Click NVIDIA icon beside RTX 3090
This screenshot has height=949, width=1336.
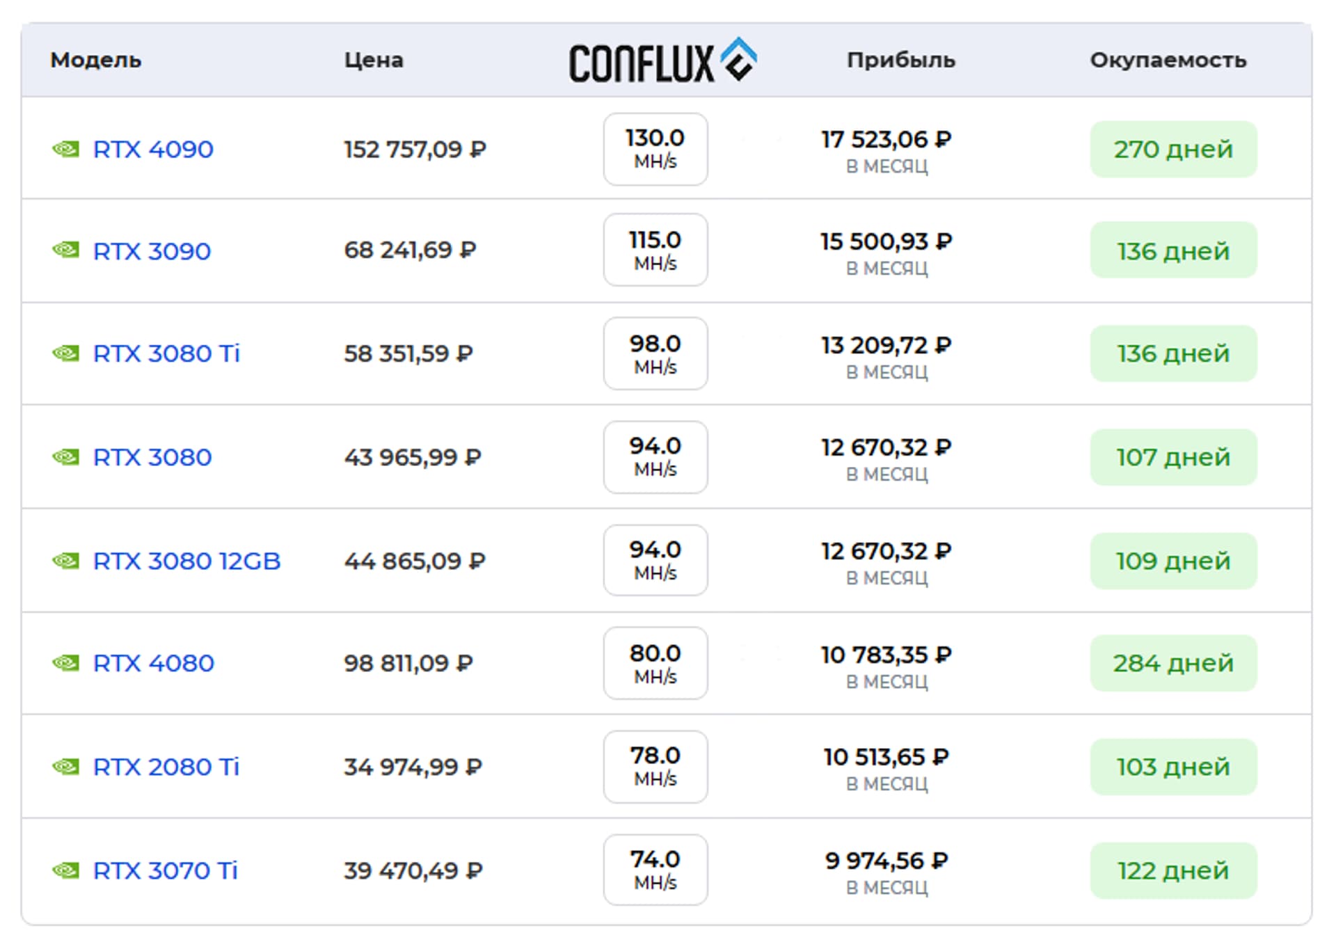[66, 250]
